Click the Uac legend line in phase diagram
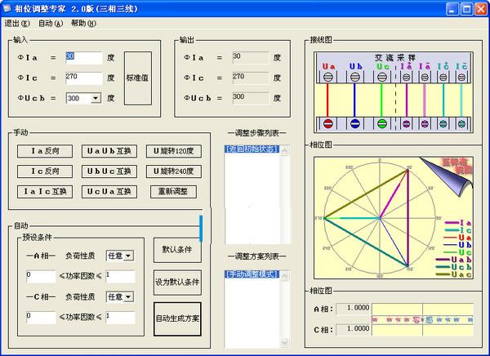490x356 pixels. 443,274
